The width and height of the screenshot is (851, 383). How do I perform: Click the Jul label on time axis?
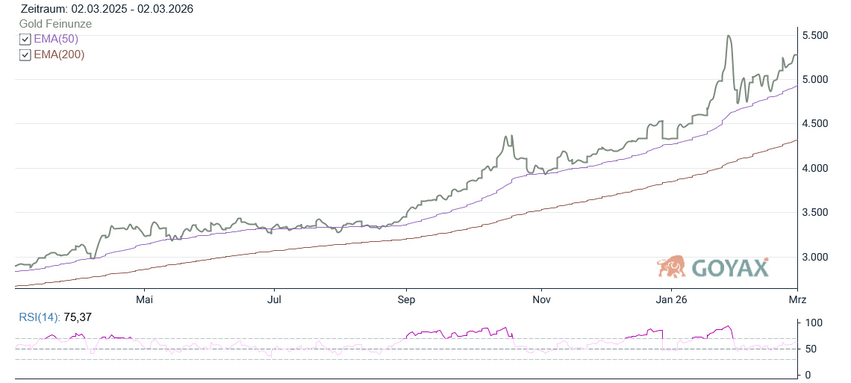point(274,299)
